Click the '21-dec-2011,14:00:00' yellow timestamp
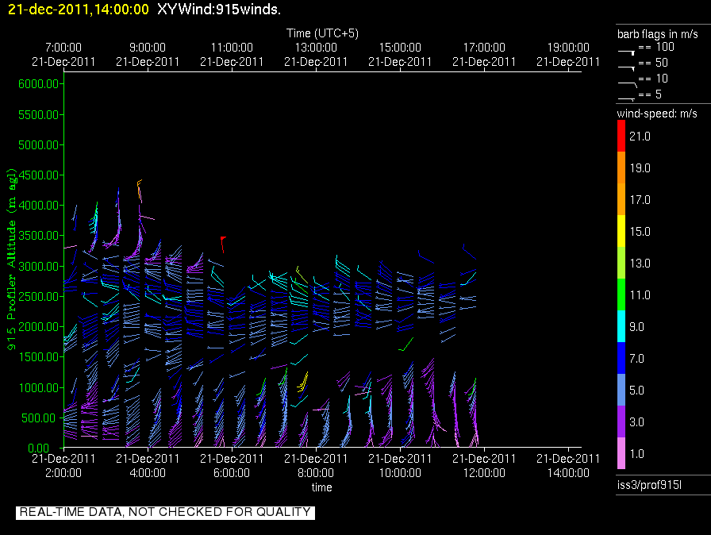 click(79, 9)
